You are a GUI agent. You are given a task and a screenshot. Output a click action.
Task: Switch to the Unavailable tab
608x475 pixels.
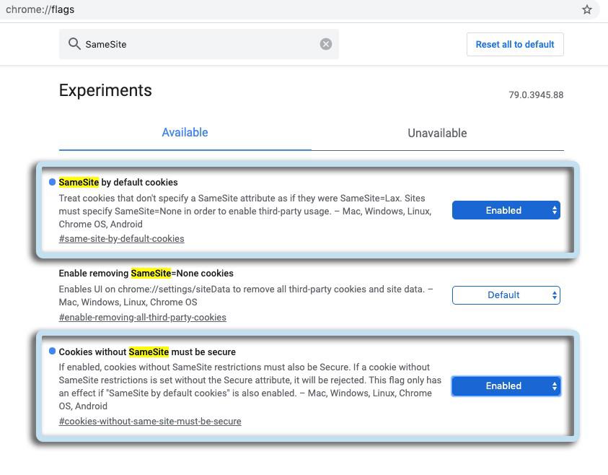point(437,133)
